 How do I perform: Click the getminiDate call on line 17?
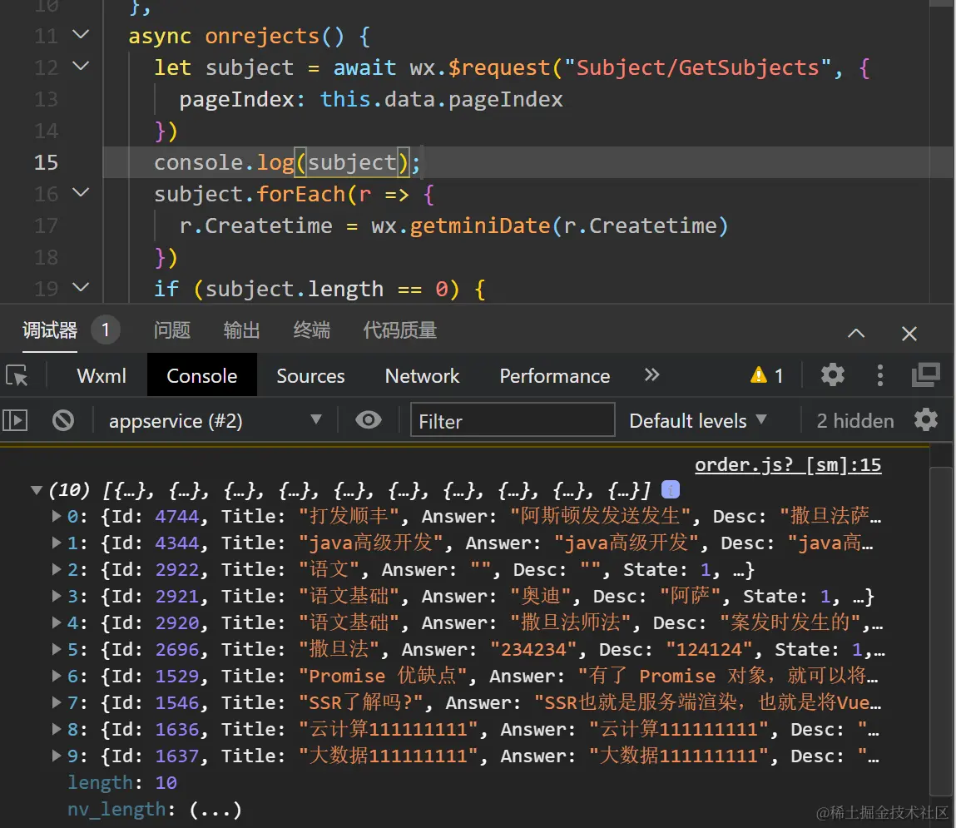click(x=480, y=226)
